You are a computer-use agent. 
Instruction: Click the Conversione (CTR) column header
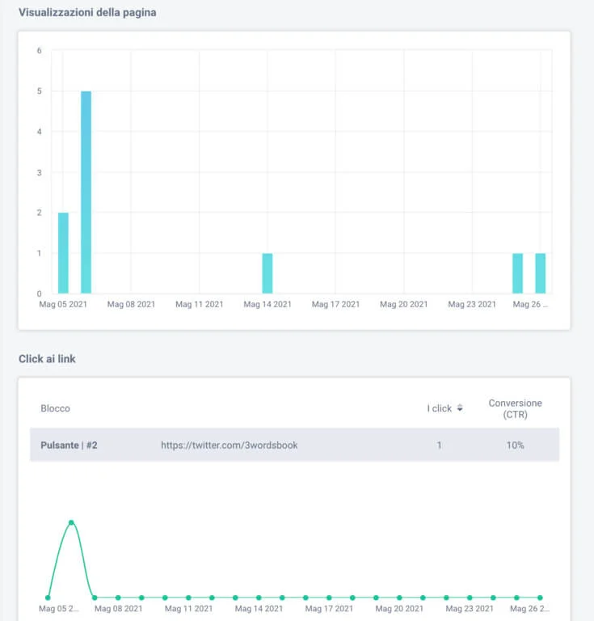point(515,408)
